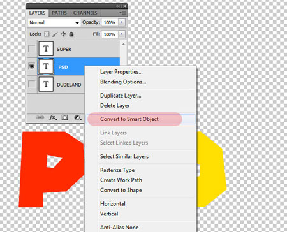Click the lock position move icon
The height and width of the screenshot is (232, 287).
[63, 34]
